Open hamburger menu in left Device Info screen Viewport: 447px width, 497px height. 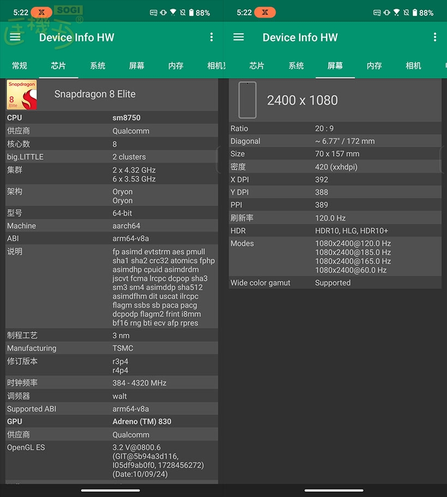tap(15, 37)
